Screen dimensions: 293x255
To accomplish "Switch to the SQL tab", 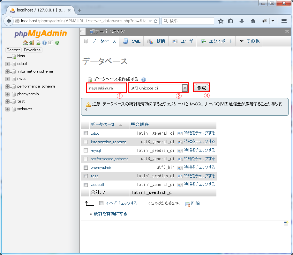I will 132,41.
